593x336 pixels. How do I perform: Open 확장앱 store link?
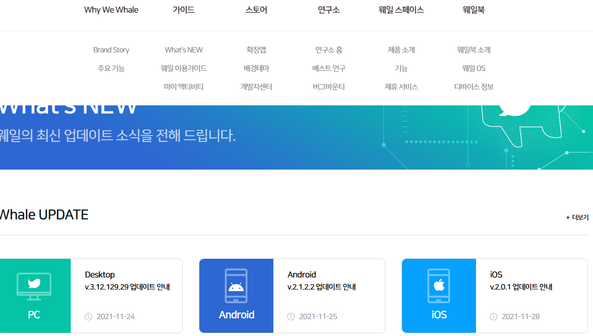point(256,50)
